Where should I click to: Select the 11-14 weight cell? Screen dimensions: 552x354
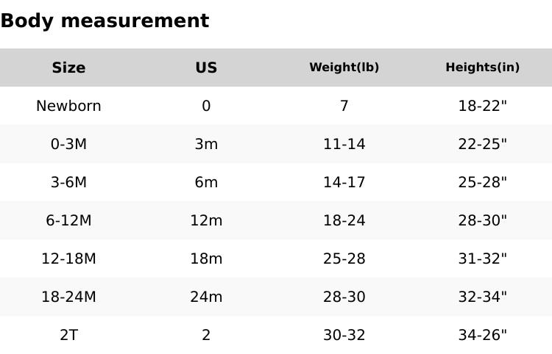pyautogui.click(x=344, y=144)
